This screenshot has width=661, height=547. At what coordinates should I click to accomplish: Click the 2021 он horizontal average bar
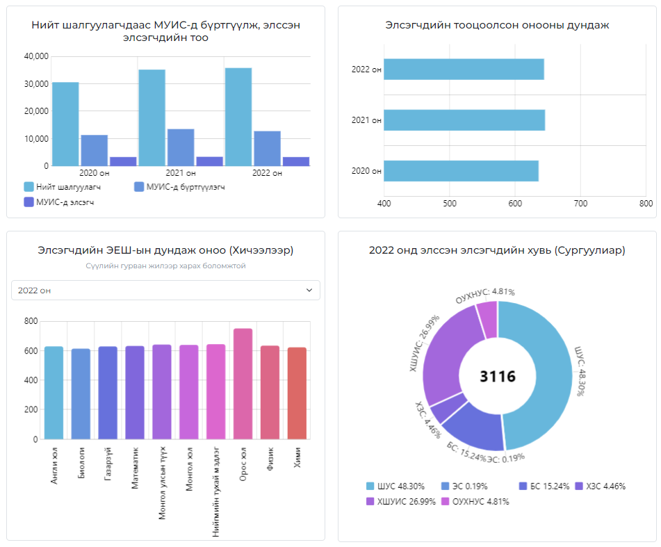pos(464,120)
